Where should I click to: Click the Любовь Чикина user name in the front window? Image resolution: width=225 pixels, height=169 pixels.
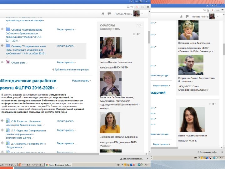tap(123, 14)
